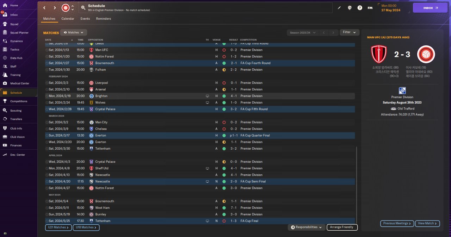This screenshot has height=237, width=451.
Task: Click the TV icon on Brighton row
Action: coord(207,96)
